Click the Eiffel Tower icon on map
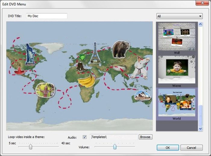 click(x=95, y=53)
